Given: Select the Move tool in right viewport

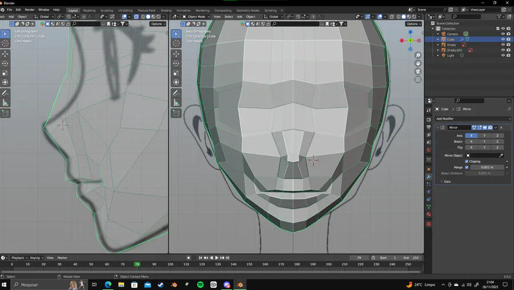Looking at the screenshot, I should click(x=176, y=54).
